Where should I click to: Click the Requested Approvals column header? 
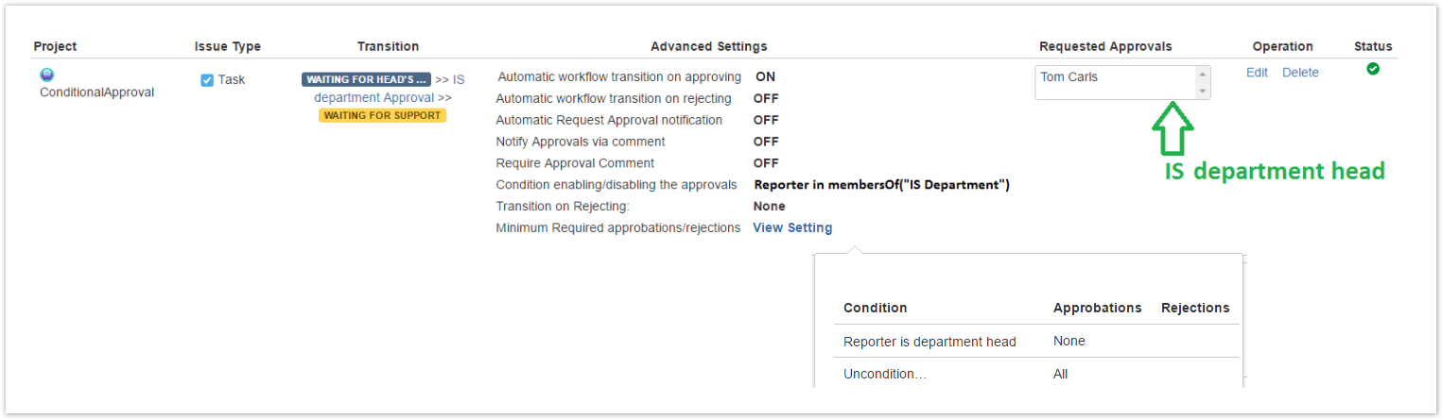pos(1105,46)
